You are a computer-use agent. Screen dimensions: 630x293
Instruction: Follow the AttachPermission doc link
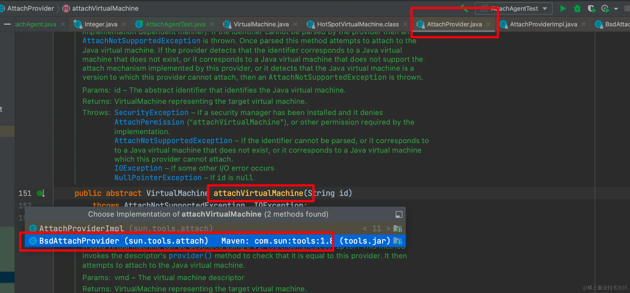[149, 122]
